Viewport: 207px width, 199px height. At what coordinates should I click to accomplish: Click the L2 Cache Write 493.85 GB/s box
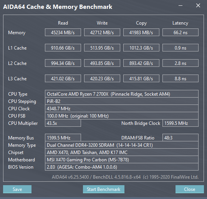tap(102, 63)
